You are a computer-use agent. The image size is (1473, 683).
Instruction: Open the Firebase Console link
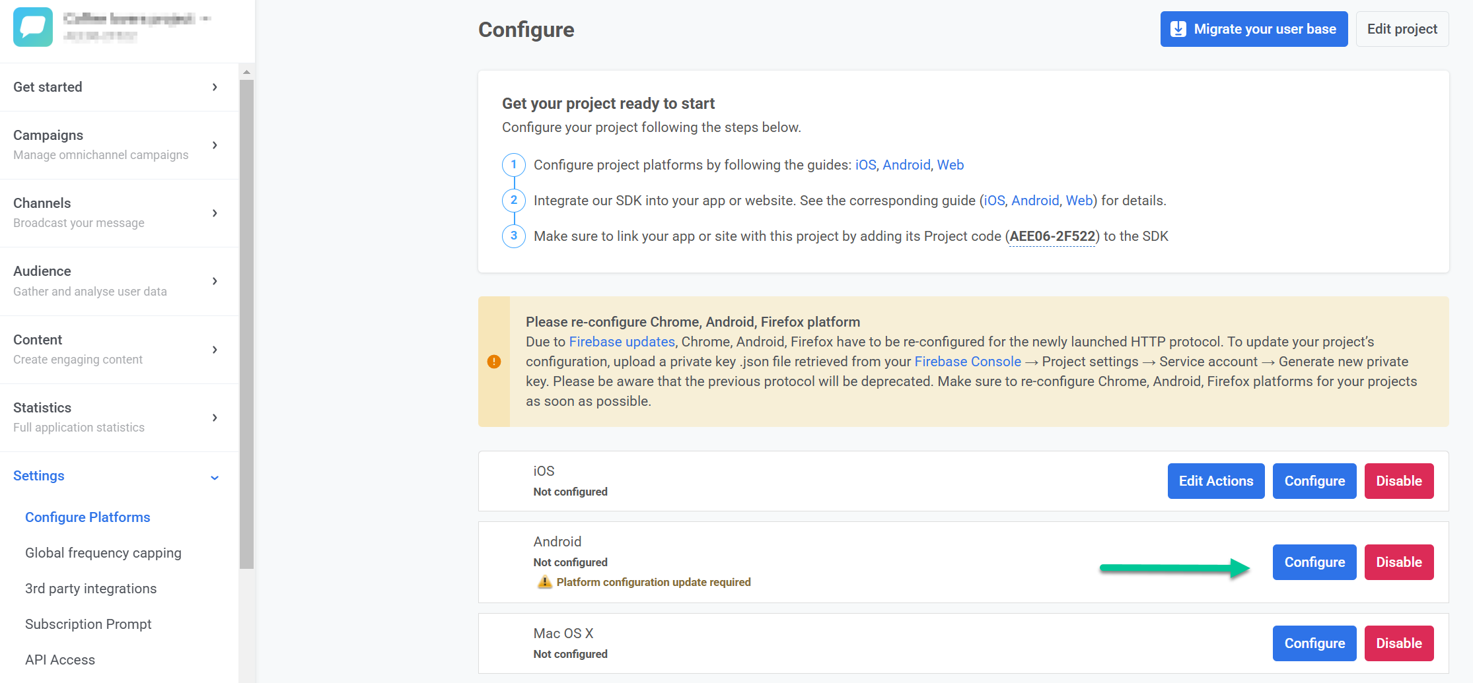(x=967, y=362)
